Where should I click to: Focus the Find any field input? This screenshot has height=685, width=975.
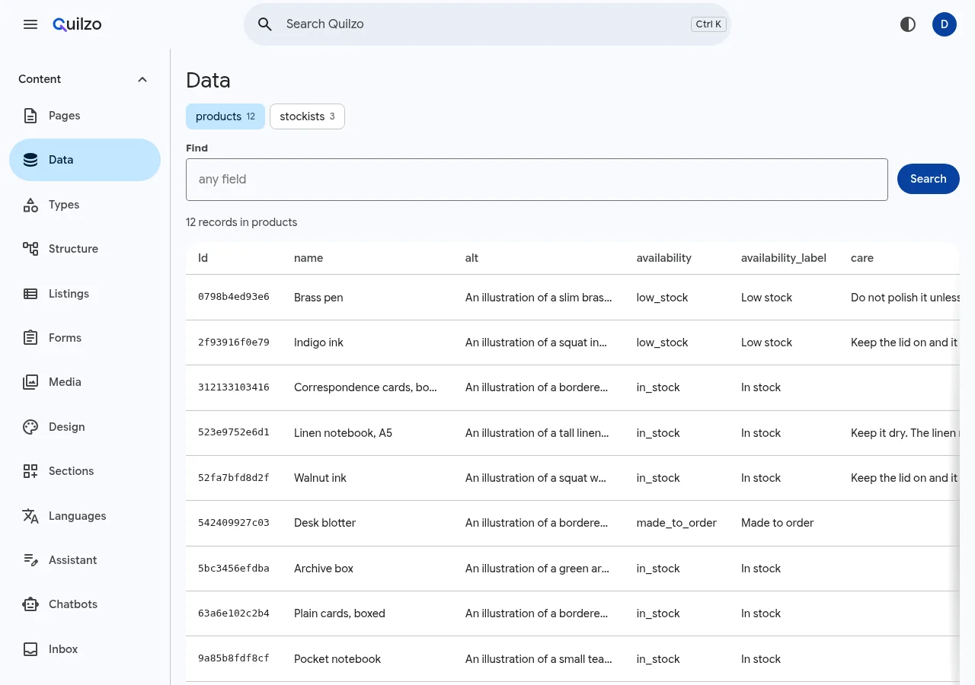coord(537,180)
